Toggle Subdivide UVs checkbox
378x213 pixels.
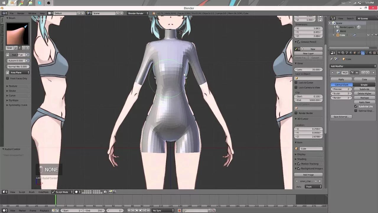[x=356, y=106]
